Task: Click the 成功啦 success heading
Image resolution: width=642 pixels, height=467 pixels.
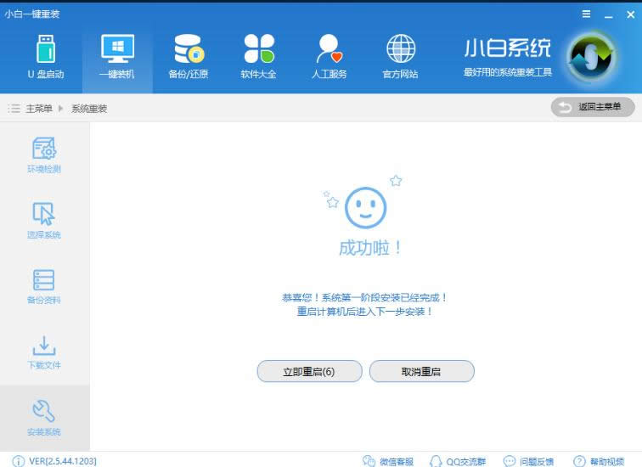Action: coord(370,248)
